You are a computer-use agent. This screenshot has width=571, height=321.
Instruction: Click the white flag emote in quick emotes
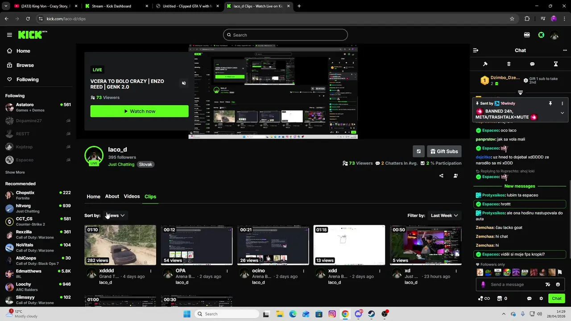click(x=559, y=272)
